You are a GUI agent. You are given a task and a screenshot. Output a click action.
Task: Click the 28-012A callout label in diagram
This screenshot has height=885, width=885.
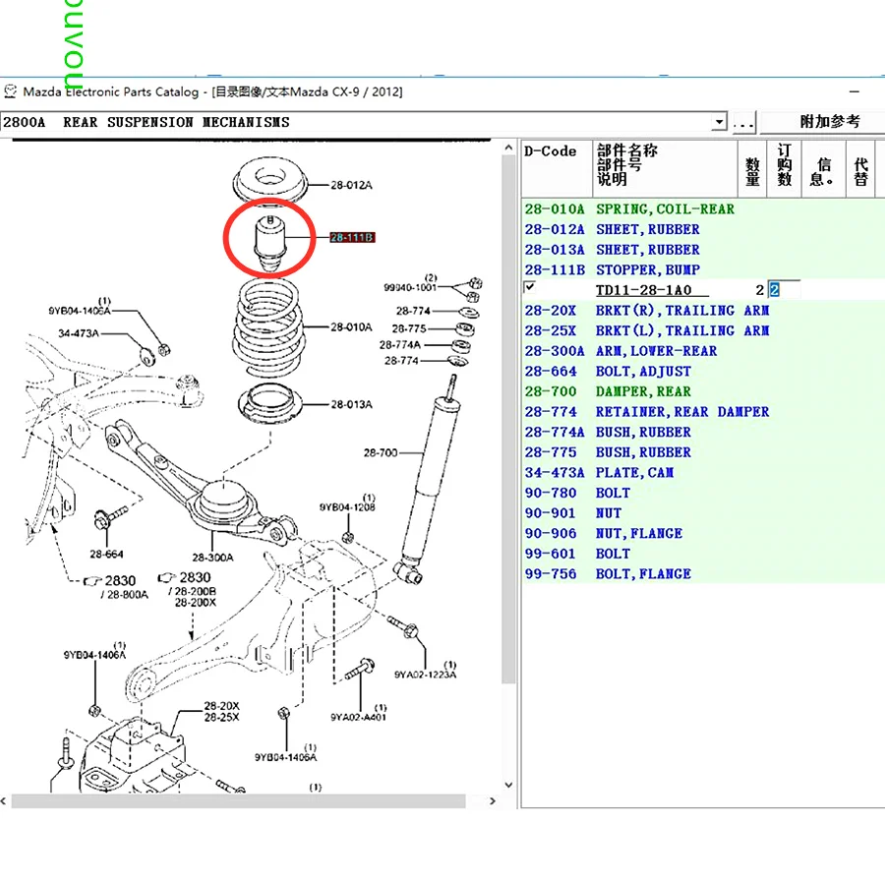coord(352,185)
